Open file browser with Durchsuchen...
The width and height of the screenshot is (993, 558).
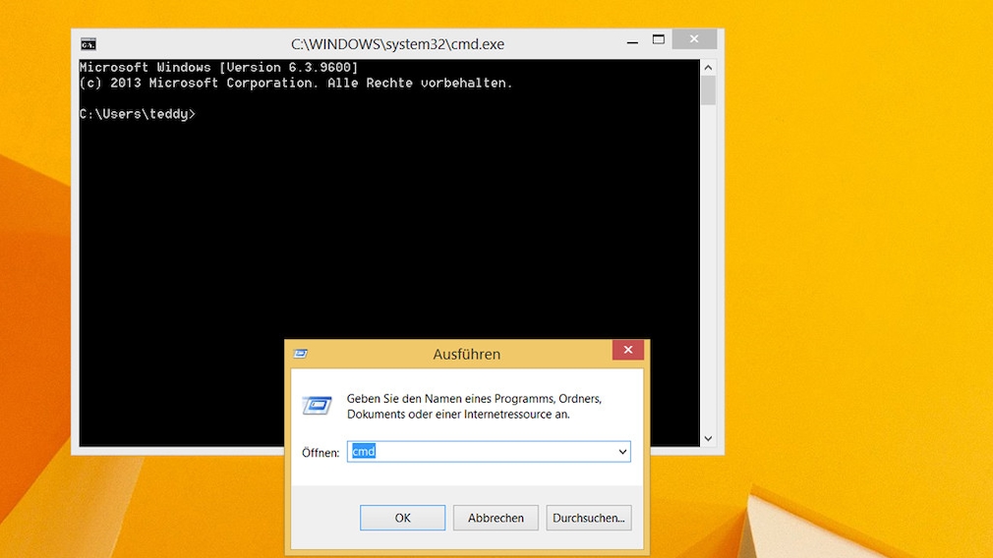pyautogui.click(x=589, y=518)
